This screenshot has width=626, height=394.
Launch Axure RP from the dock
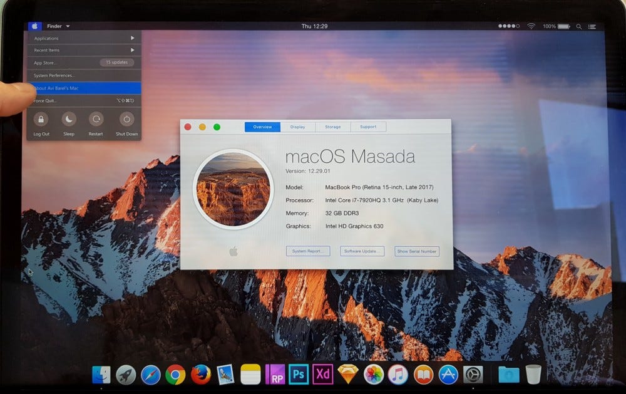(x=275, y=375)
